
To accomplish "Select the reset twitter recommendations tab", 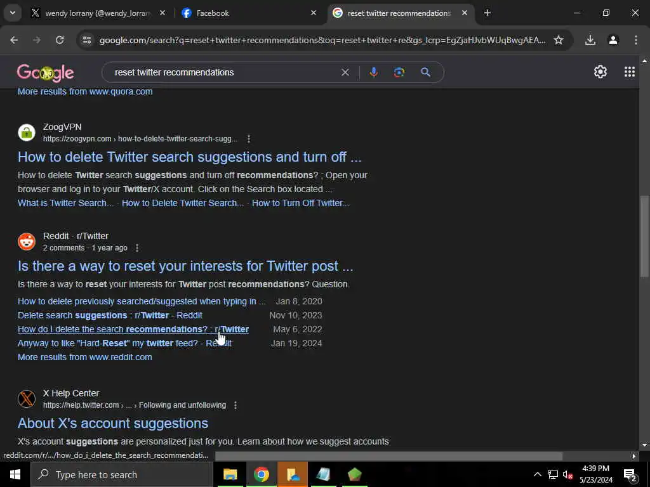I will point(399,13).
